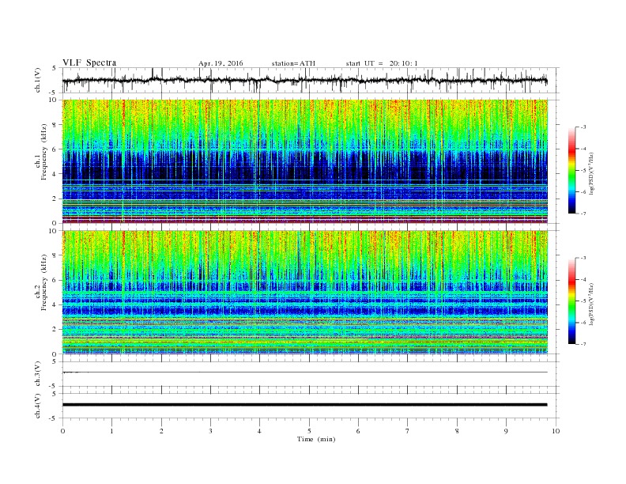This screenshot has height=484, width=626.
Task: Click the ch.1 voltage waveform trace
Action: tap(305, 81)
